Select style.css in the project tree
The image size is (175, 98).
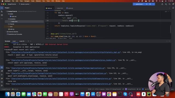13,16
